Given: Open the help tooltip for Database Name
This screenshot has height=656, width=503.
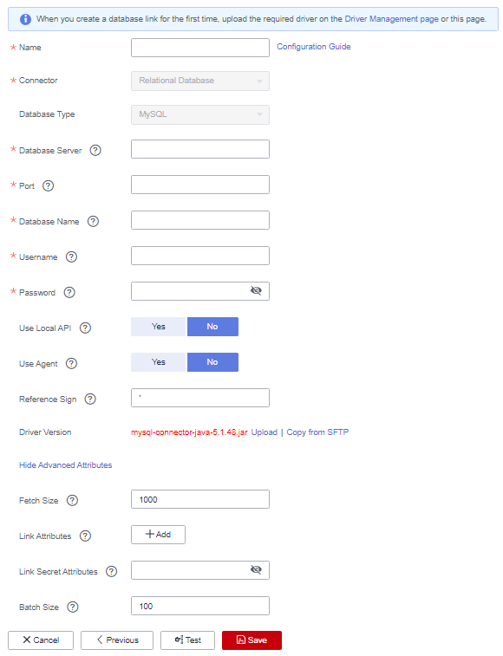Looking at the screenshot, I should (93, 221).
